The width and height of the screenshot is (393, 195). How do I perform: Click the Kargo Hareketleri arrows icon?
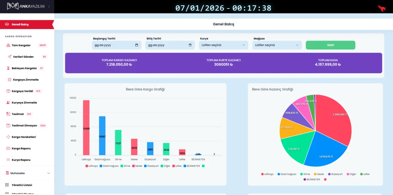coord(8,137)
